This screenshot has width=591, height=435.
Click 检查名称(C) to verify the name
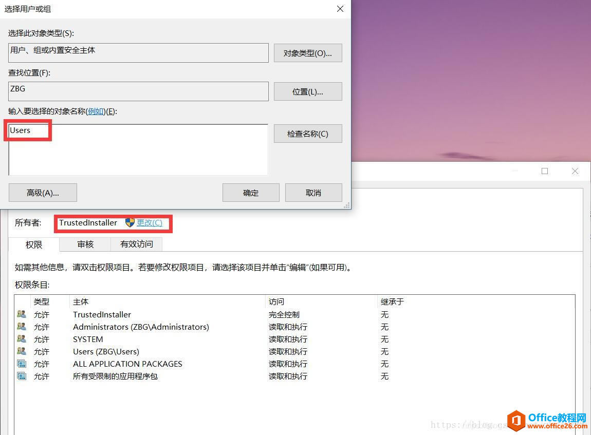point(307,134)
